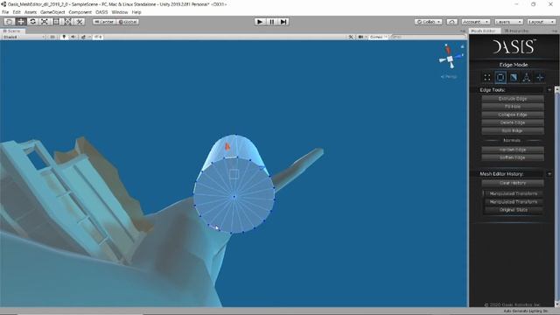Viewport: 560px width, 315px height.
Task: Click the Persp projection label under gizmo
Action: point(449,76)
